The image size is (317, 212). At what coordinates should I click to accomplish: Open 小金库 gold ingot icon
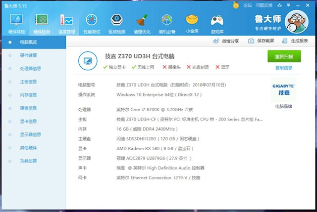[192, 19]
